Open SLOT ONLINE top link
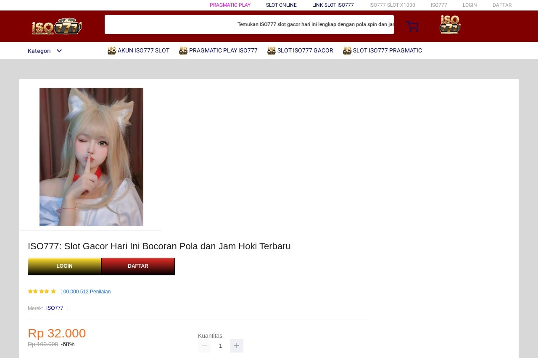Image resolution: width=538 pixels, height=358 pixels. [x=281, y=5]
